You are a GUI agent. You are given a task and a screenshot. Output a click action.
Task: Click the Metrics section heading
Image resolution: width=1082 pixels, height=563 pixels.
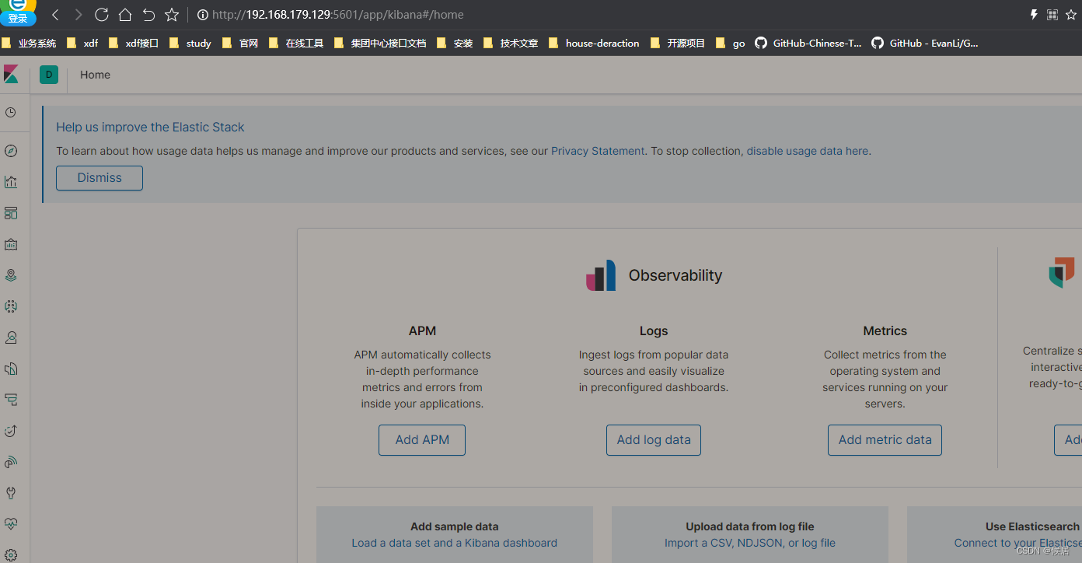(x=885, y=330)
